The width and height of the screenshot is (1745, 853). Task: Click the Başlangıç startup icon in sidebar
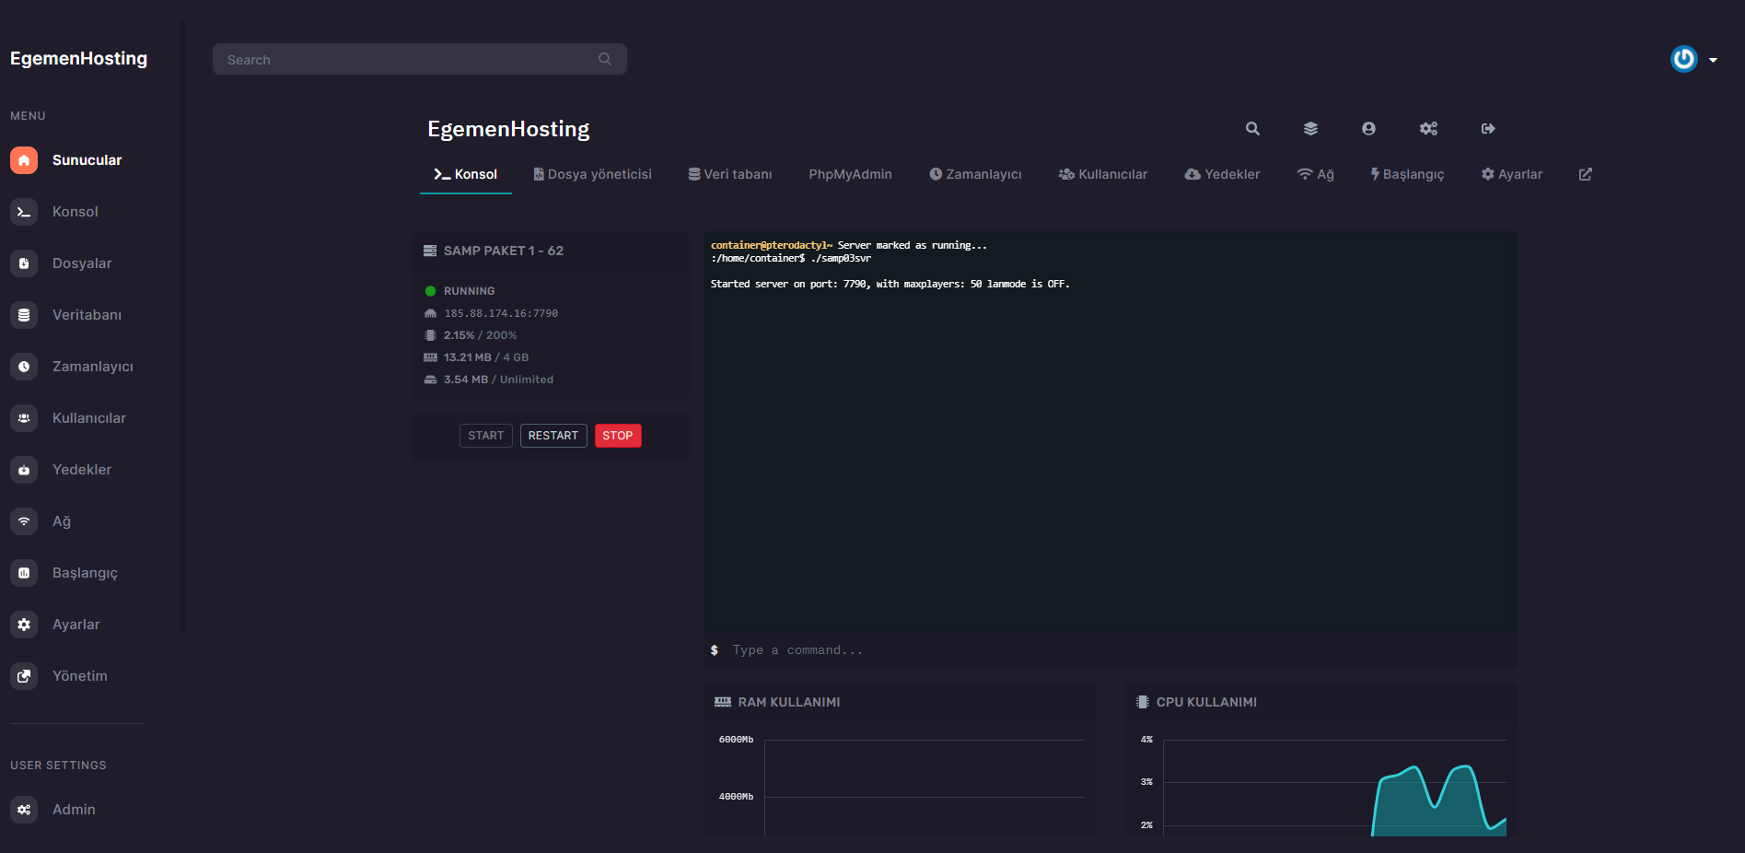click(x=24, y=573)
